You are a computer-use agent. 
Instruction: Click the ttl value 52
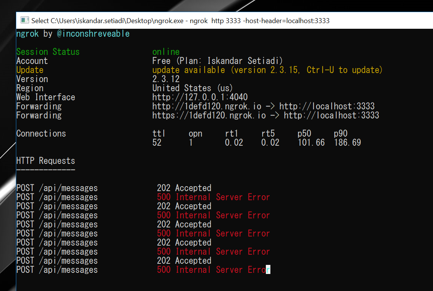tap(157, 143)
